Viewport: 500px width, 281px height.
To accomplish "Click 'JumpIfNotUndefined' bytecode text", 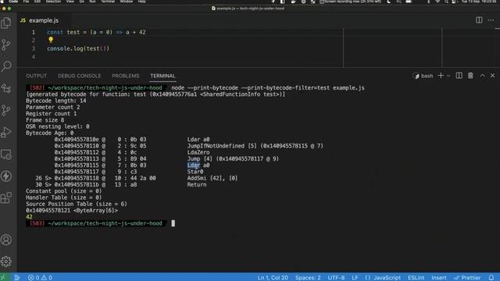I will point(216,146).
